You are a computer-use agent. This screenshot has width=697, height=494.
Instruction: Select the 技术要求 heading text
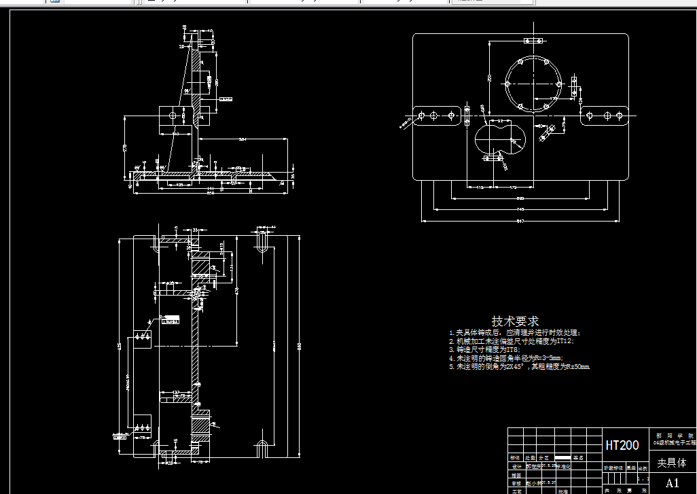click(x=515, y=321)
